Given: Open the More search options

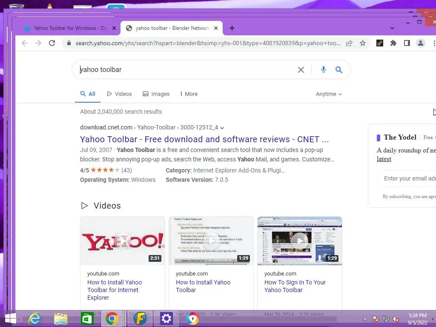Looking at the screenshot, I should point(189,94).
